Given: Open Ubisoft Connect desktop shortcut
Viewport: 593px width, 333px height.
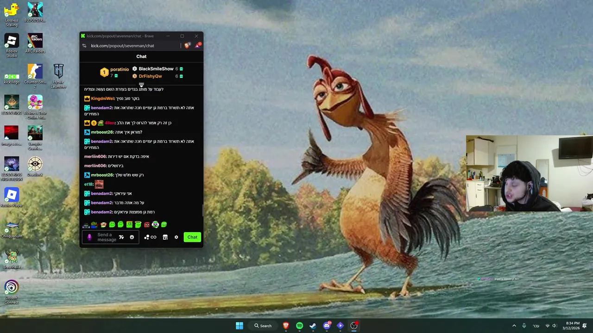Looking at the screenshot, I should (x=12, y=293).
